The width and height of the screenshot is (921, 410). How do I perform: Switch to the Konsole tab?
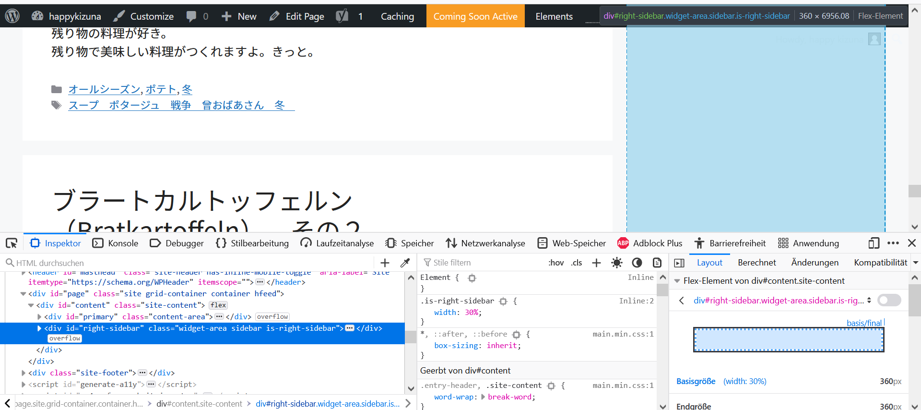[x=115, y=243]
